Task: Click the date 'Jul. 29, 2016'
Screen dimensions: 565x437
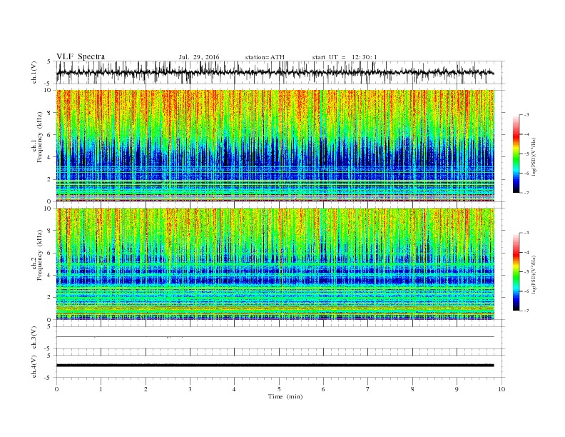Action: (199, 57)
